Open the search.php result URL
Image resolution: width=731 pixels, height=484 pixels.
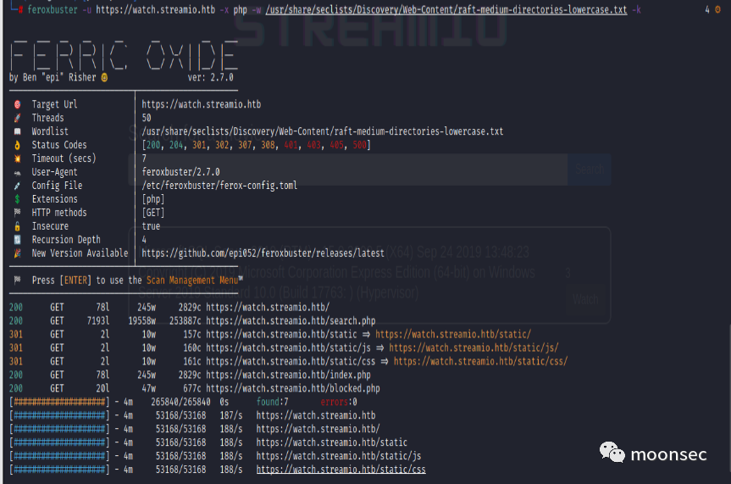click(291, 320)
